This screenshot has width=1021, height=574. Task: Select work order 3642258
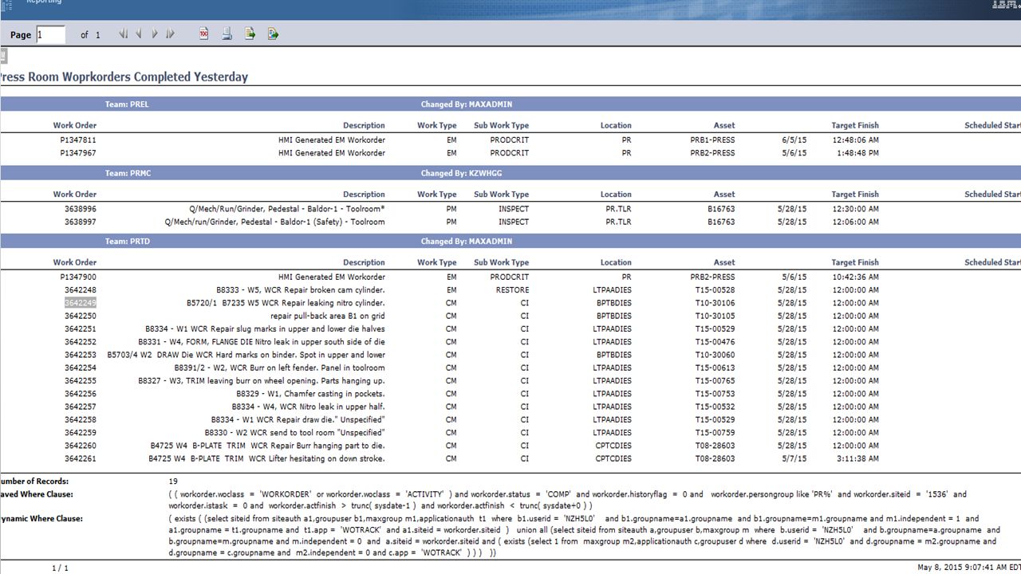[x=81, y=419]
